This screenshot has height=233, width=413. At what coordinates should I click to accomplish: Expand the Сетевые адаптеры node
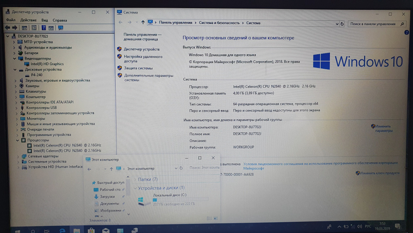(18, 156)
